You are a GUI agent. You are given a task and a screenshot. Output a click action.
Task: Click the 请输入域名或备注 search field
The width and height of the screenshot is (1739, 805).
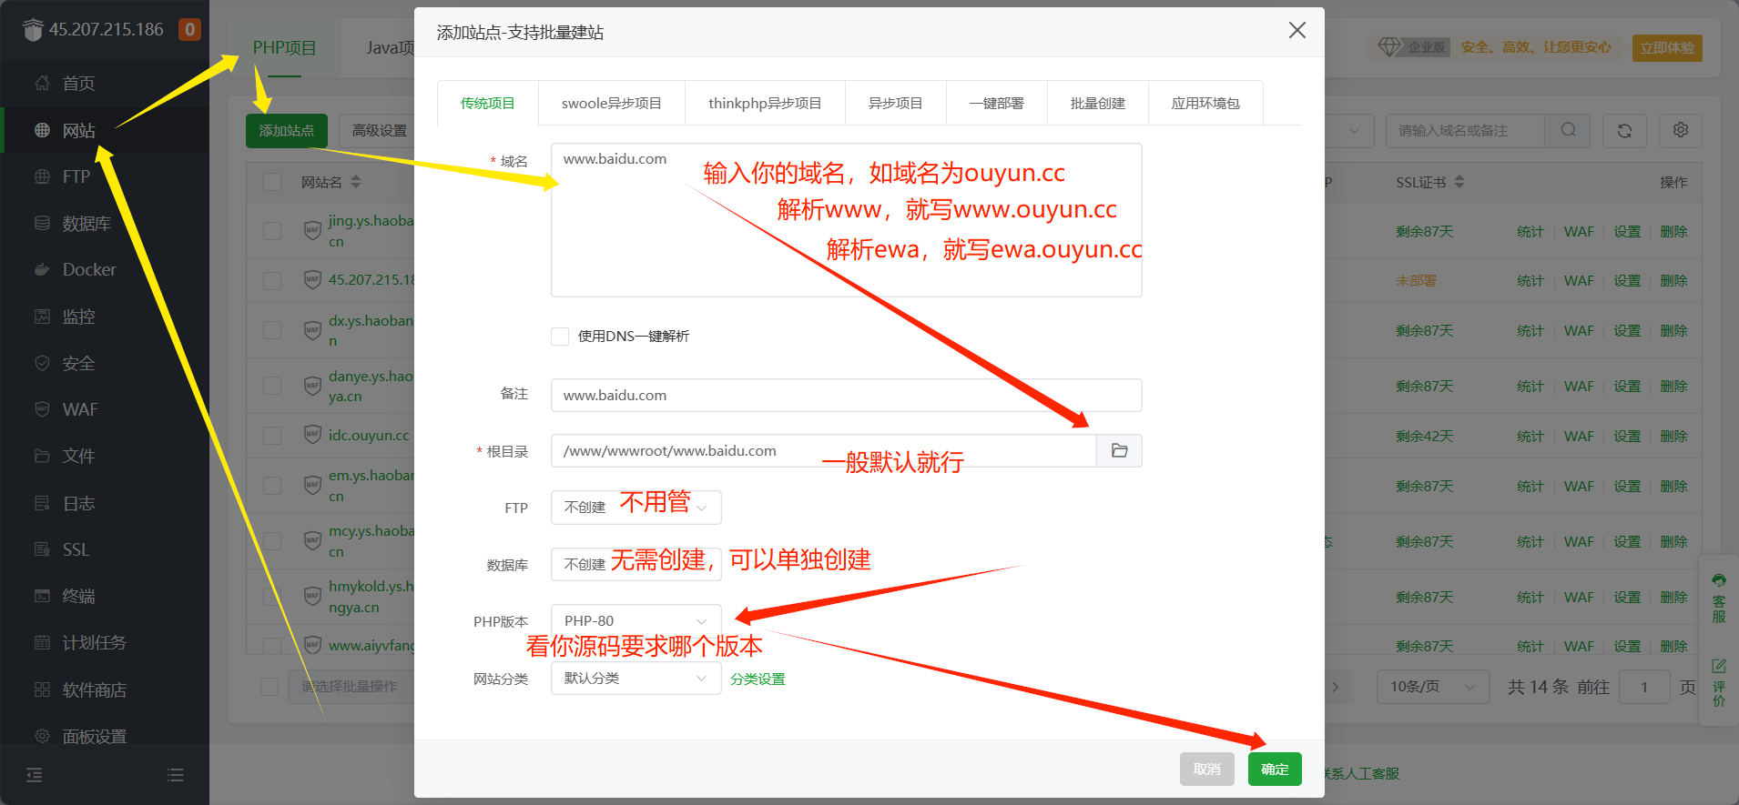1465,130
